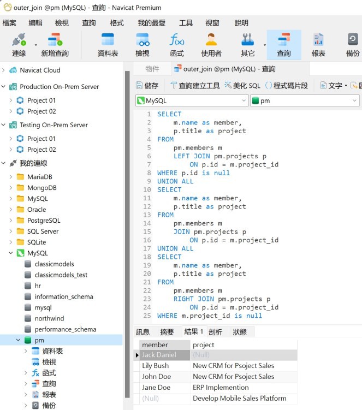Viewport: 362px width, 410px height.
Task: Open the 工具 menu
Action: pos(186,23)
